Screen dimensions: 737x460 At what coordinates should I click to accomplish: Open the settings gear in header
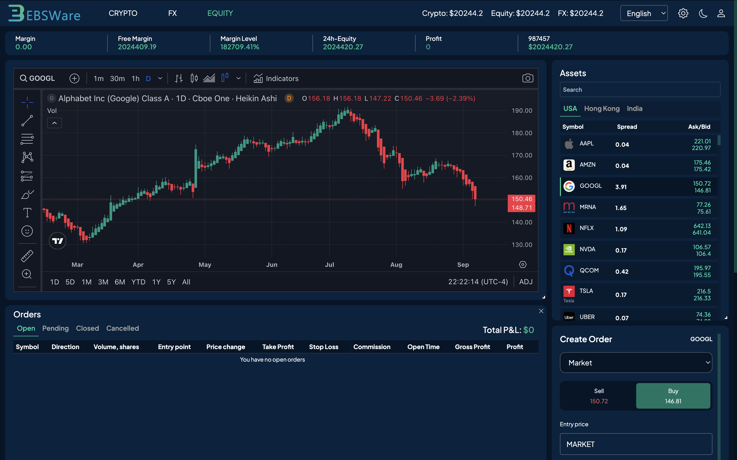pyautogui.click(x=683, y=13)
